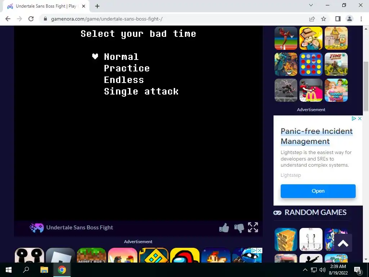The height and width of the screenshot is (277, 369).
Task: View site info via the lock icon
Action: coord(45,19)
